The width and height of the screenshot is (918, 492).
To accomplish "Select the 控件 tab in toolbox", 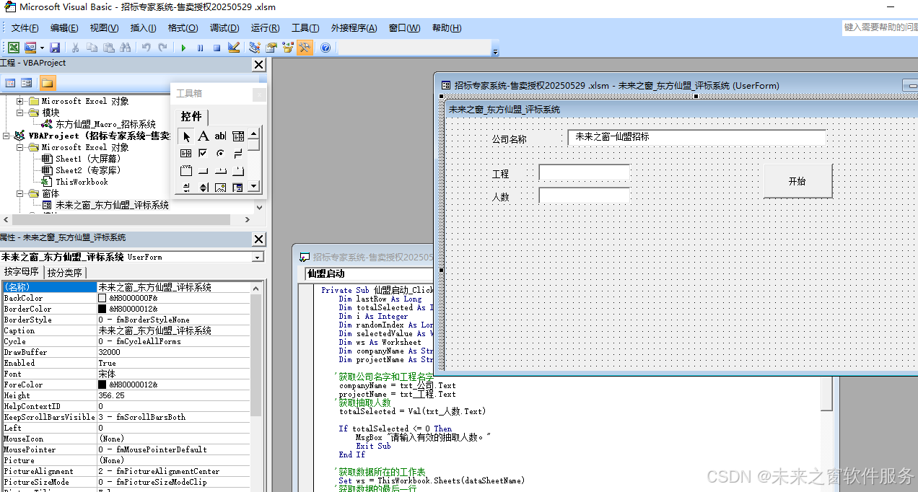I will tap(191, 116).
